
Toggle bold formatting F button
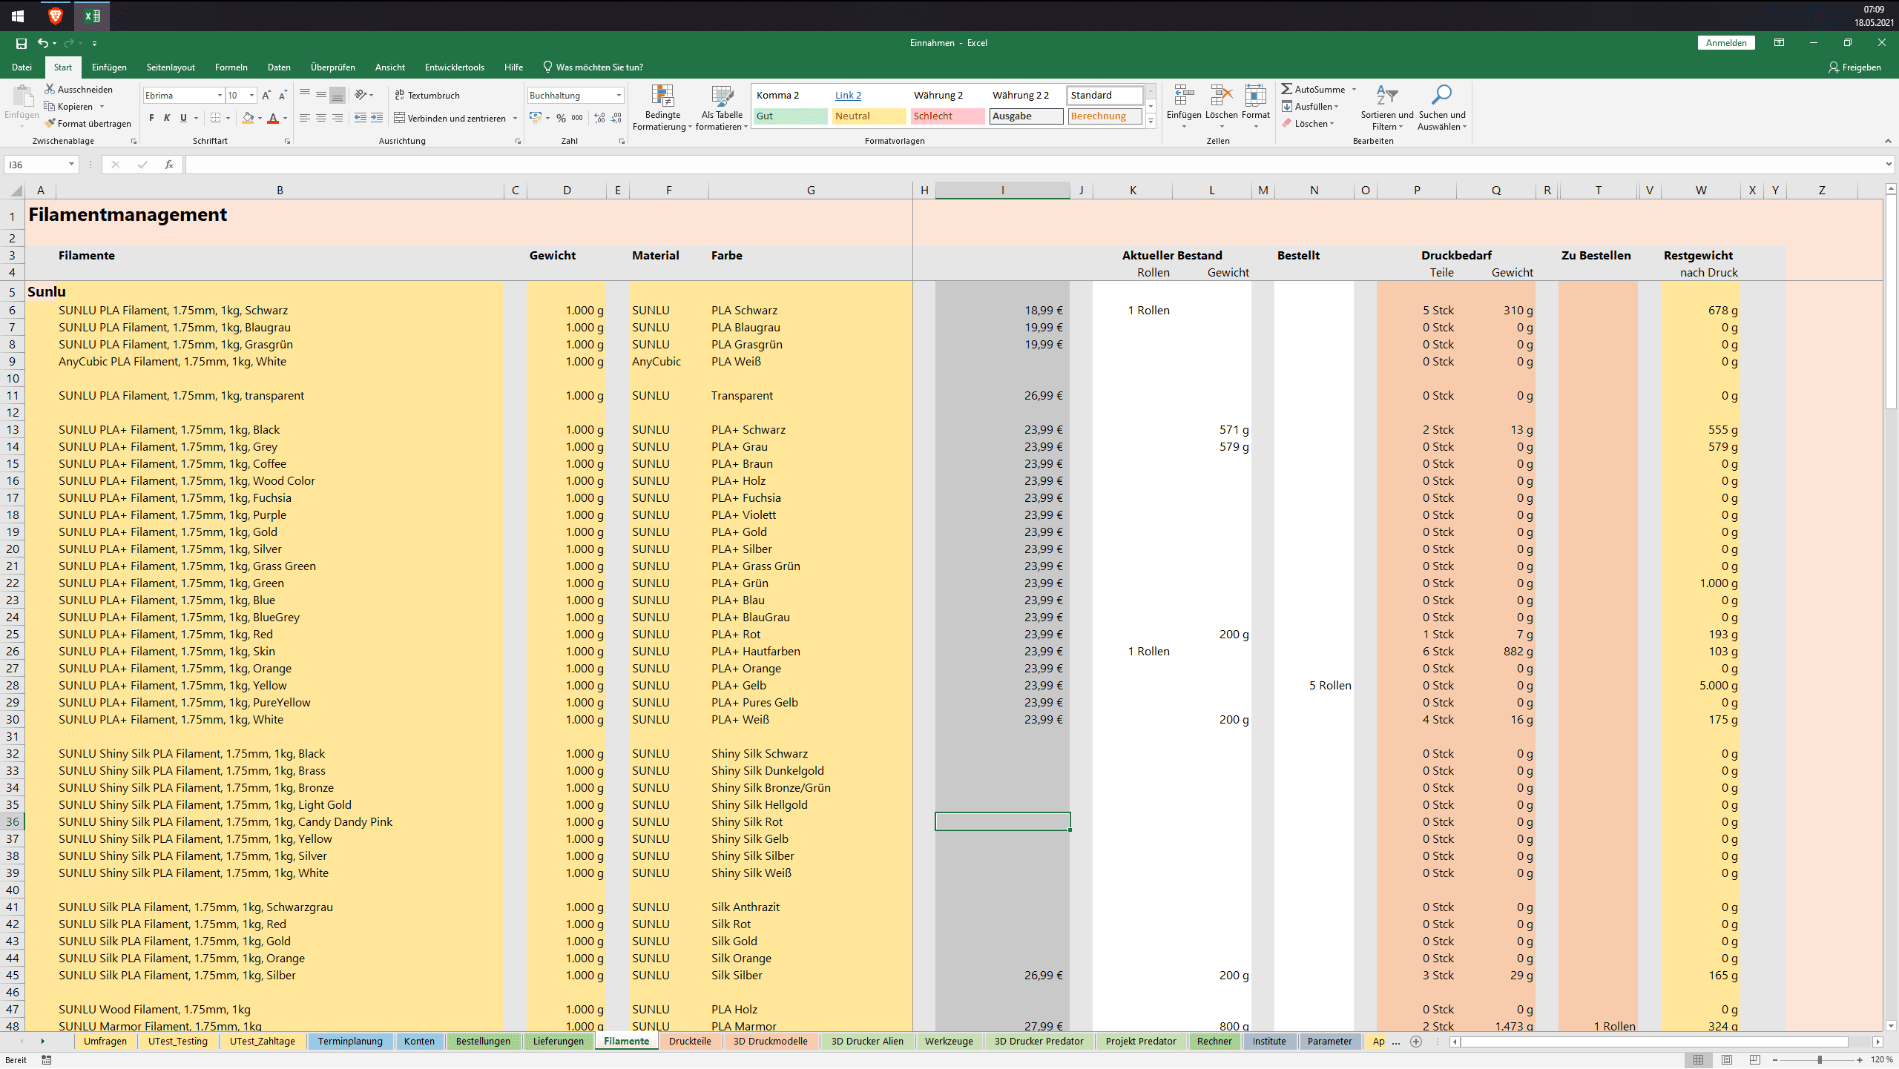click(151, 119)
